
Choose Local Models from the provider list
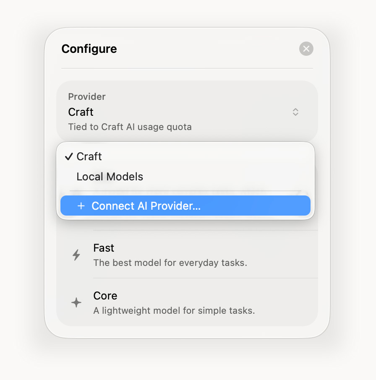tap(185, 177)
